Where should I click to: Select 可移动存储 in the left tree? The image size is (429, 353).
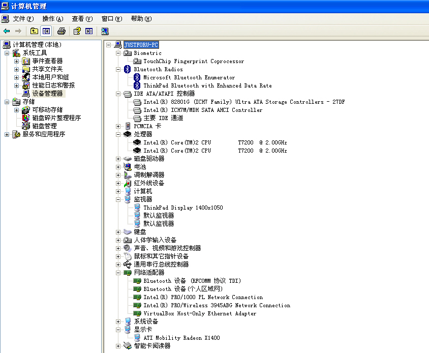pos(47,110)
